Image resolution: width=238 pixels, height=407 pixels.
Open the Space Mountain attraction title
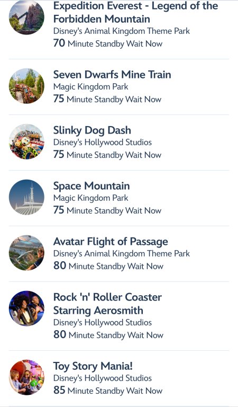pos(91,186)
